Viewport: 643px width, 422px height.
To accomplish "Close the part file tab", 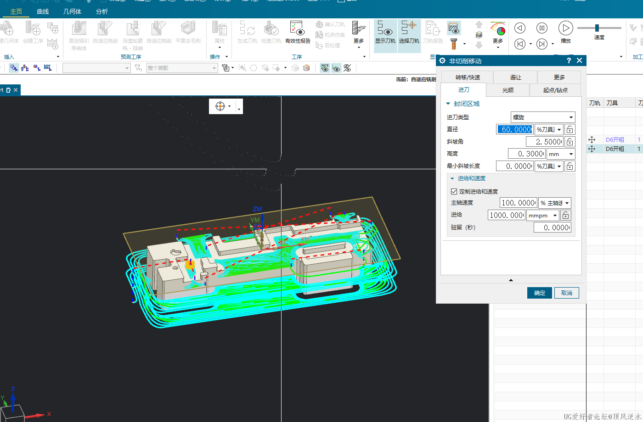I will (16, 90).
